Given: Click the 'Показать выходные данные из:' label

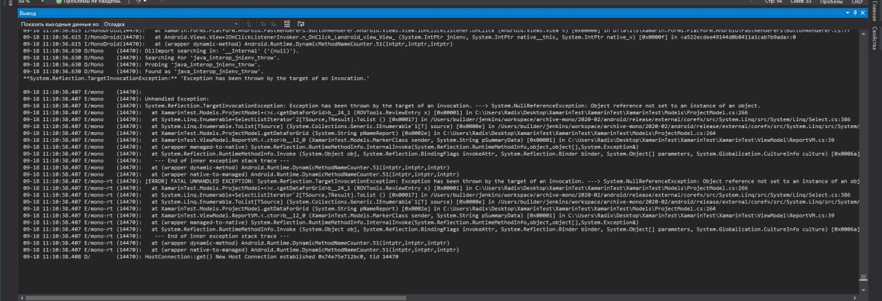Looking at the screenshot, I should coord(60,23).
